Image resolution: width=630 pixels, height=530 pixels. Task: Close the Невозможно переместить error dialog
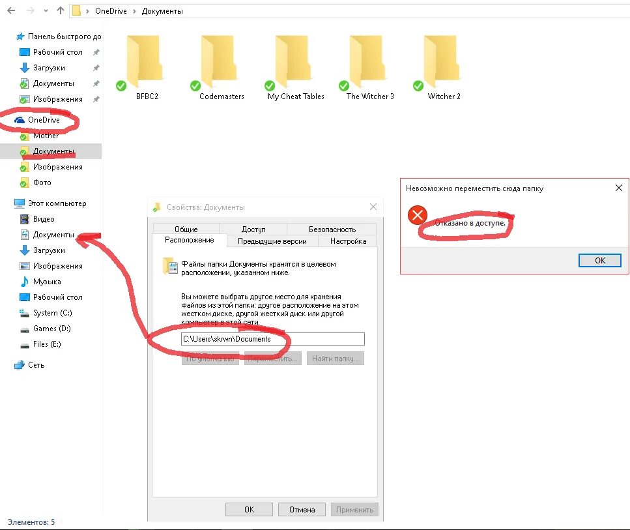click(x=619, y=188)
